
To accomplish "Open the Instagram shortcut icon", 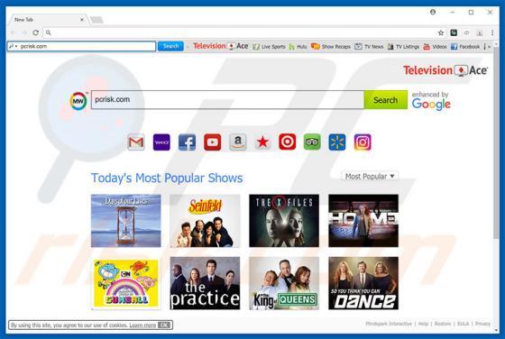I will [x=363, y=142].
